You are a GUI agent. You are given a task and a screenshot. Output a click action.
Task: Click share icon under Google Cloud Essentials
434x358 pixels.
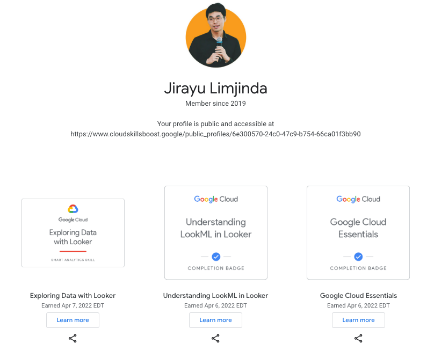coord(358,338)
